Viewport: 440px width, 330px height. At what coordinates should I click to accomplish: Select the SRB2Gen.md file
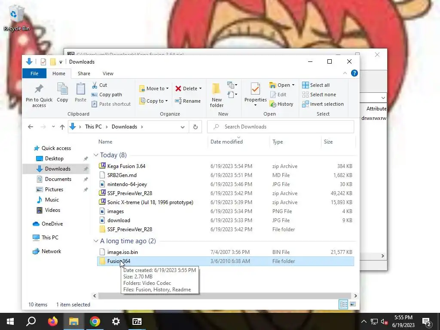pos(226,175)
